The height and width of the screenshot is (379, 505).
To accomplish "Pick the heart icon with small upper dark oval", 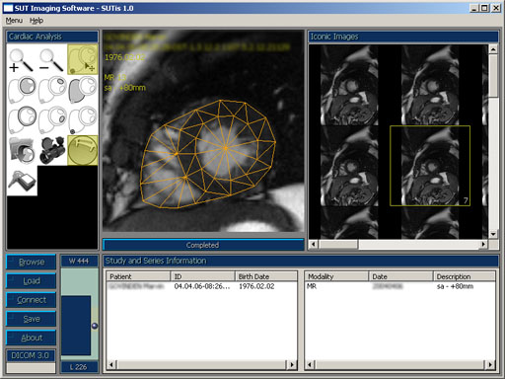I will 52,90.
